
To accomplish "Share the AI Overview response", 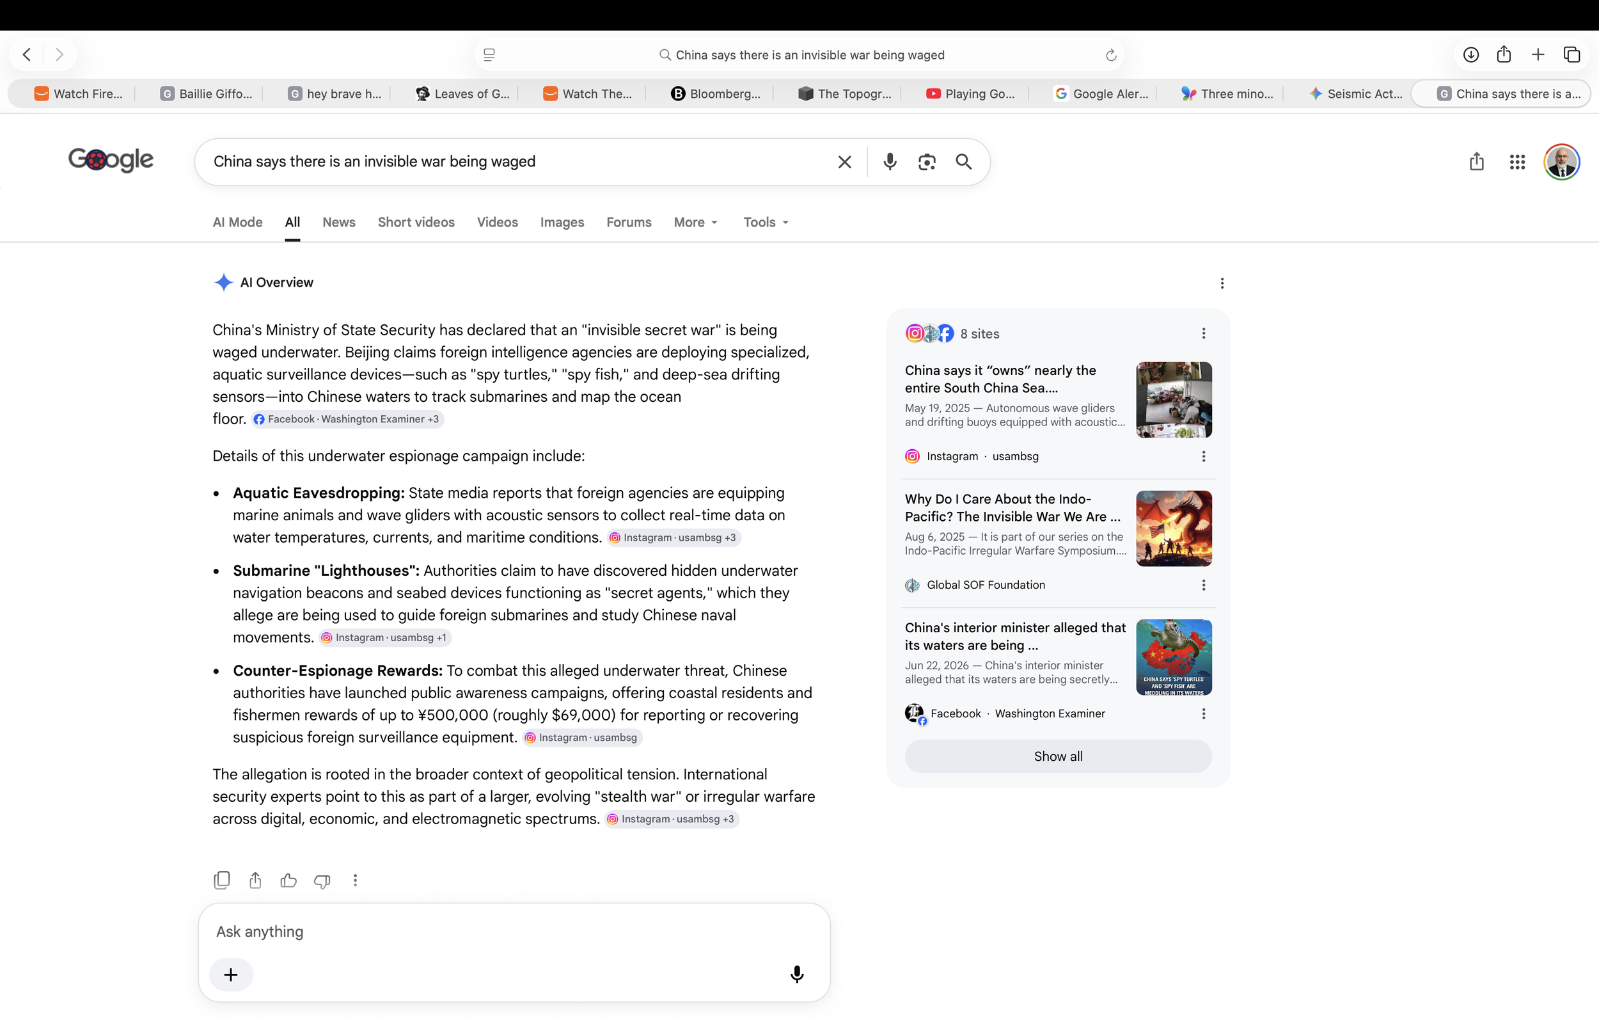I will [255, 880].
